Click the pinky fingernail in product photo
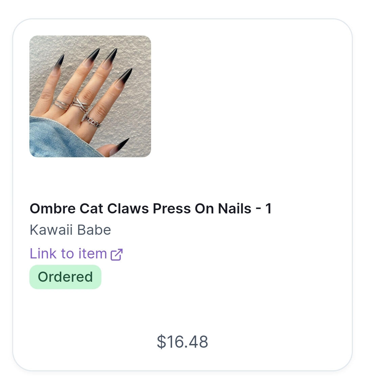 [59, 63]
